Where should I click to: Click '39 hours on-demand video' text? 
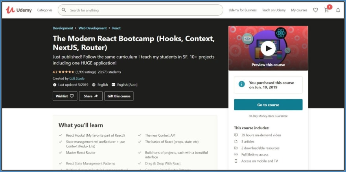click(x=261, y=135)
